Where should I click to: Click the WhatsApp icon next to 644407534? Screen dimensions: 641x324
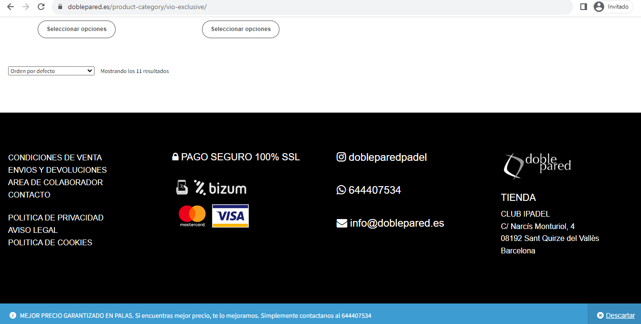pos(341,190)
